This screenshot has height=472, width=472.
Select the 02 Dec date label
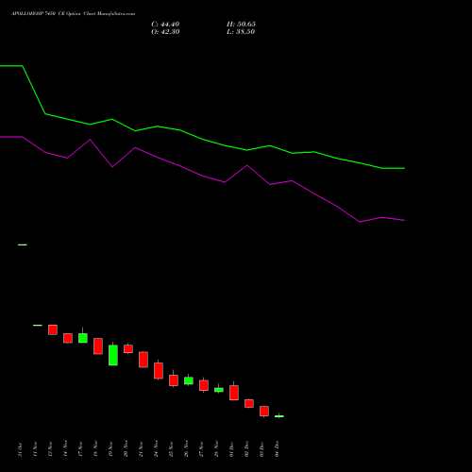[246, 449]
